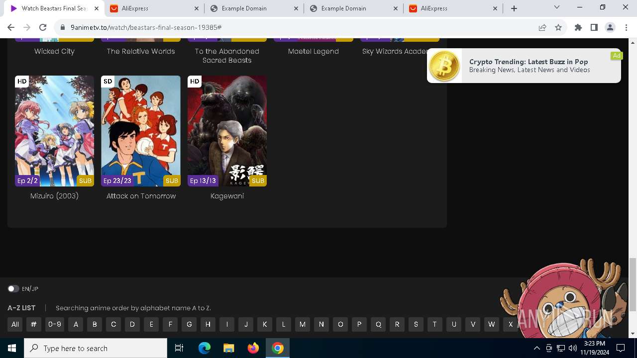The height and width of the screenshot is (358, 637).
Task: Filter A-Z list by All
Action: click(x=15, y=324)
